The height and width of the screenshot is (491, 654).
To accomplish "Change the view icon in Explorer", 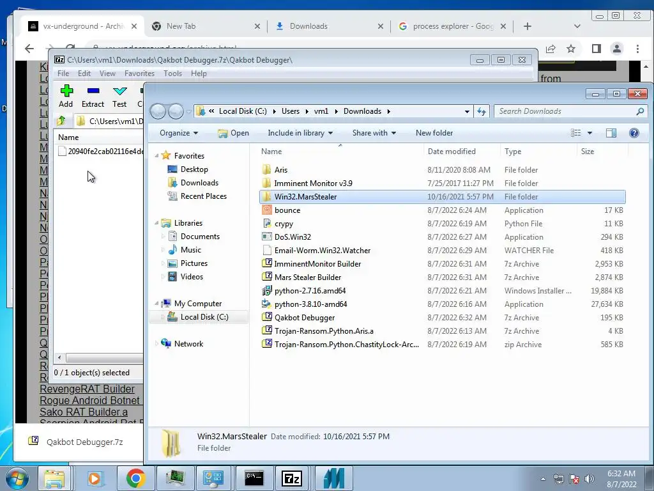I will tap(575, 133).
